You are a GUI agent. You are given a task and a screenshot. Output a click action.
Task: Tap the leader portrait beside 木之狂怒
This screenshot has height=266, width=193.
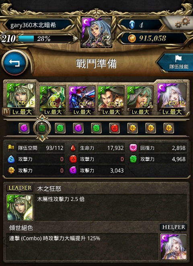[20, 207]
